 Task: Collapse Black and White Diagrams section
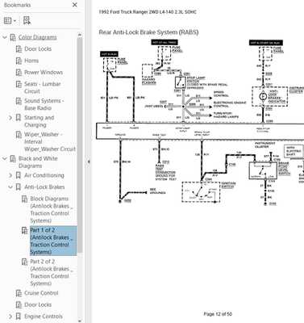[x=5, y=158]
